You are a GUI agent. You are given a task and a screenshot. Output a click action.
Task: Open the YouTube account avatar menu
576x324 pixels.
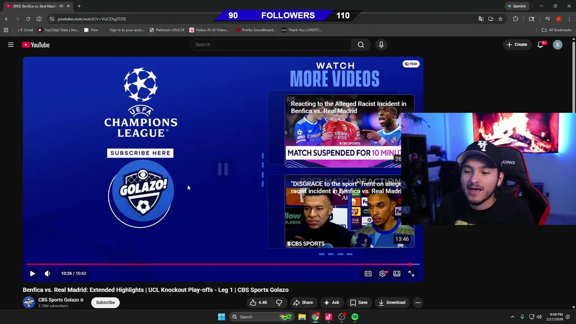pos(558,45)
